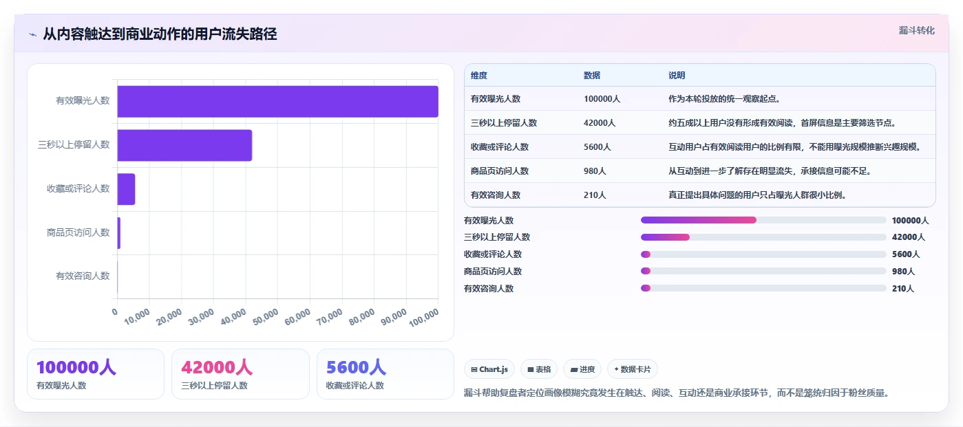963x427 pixels.
Task: Click the 商品页访问人数 bar in the chart
Action: (119, 233)
